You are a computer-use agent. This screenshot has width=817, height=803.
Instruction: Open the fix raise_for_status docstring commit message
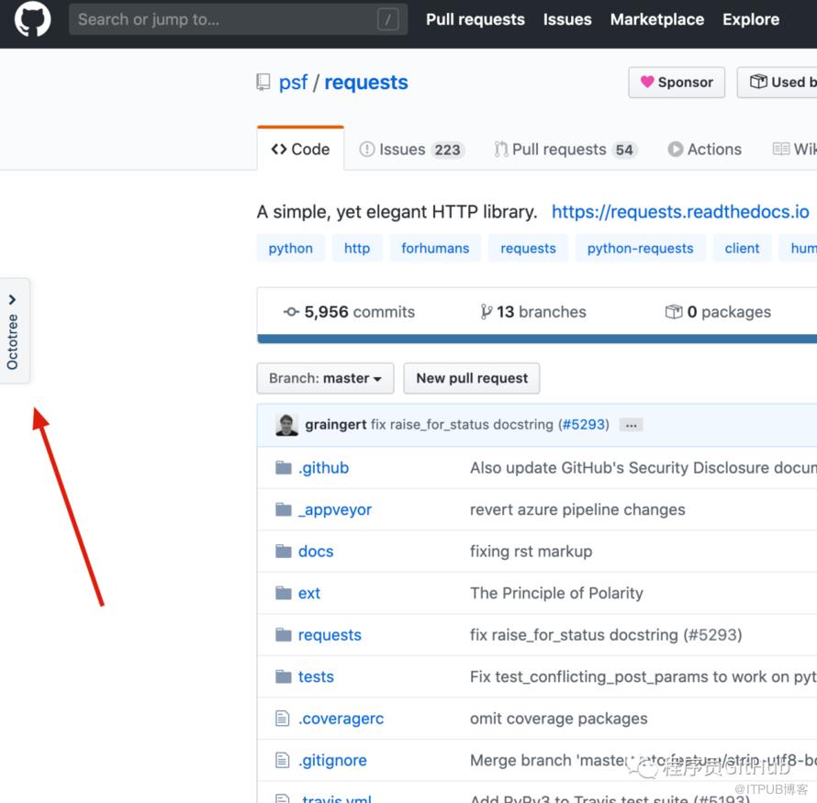(x=462, y=425)
